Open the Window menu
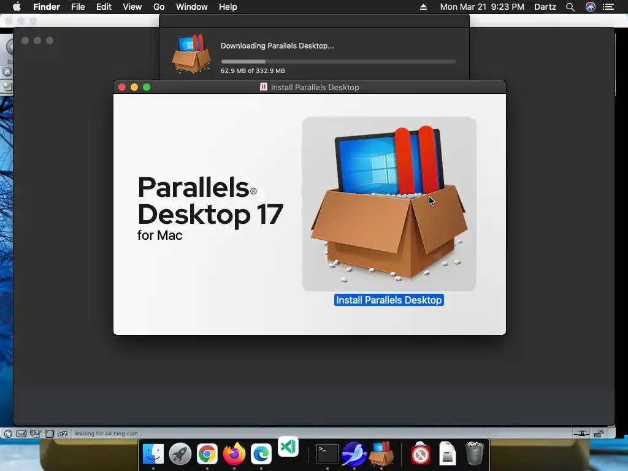The image size is (628, 471). [x=192, y=7]
